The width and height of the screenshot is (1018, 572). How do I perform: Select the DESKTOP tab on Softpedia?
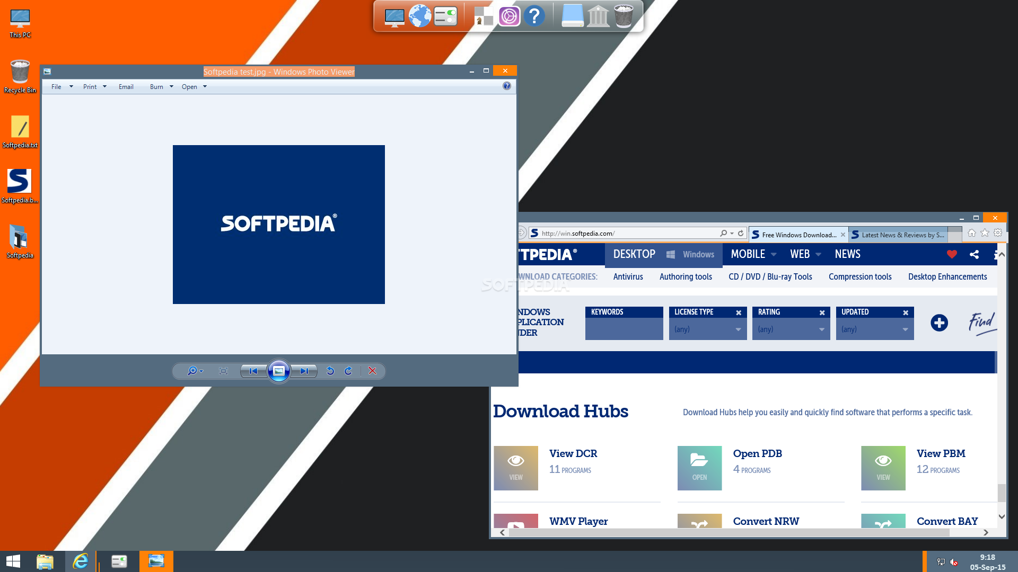(634, 254)
